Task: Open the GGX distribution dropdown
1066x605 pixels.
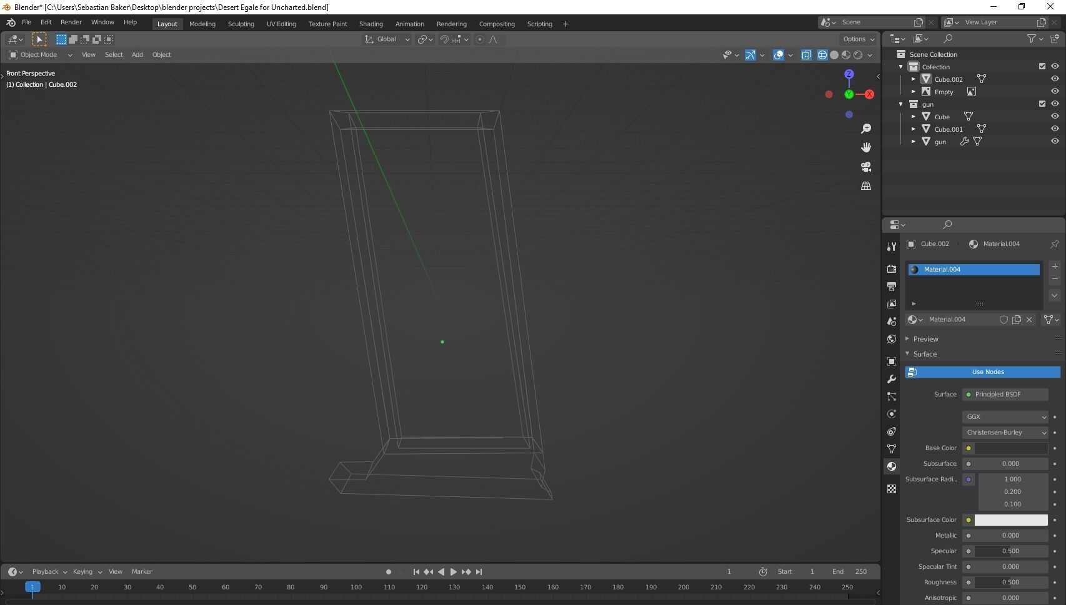Action: (x=1005, y=417)
